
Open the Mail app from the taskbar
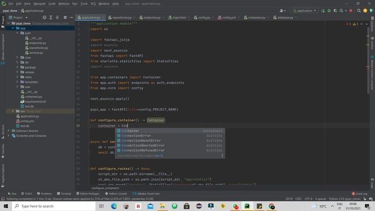coord(150,206)
